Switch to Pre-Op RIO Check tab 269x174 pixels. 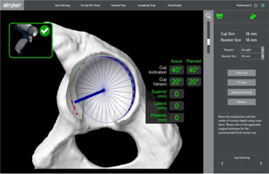91,5
